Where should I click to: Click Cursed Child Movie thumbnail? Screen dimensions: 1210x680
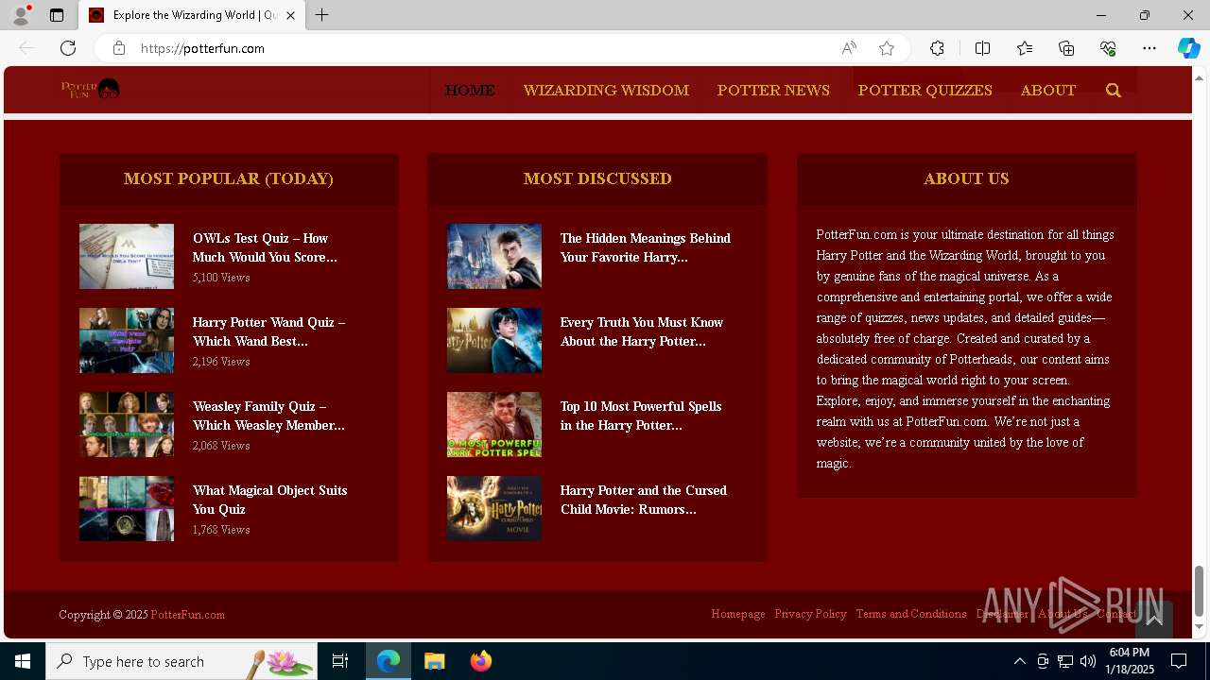pyautogui.click(x=494, y=508)
